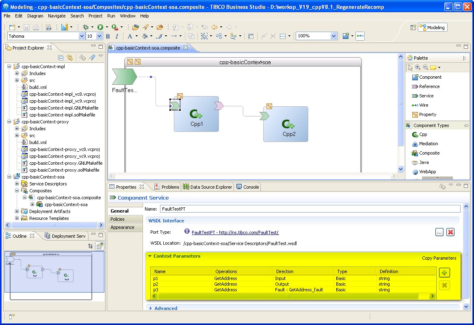Open the FaultTestPT port type link
This screenshot has height=325, width=474.
click(x=235, y=232)
